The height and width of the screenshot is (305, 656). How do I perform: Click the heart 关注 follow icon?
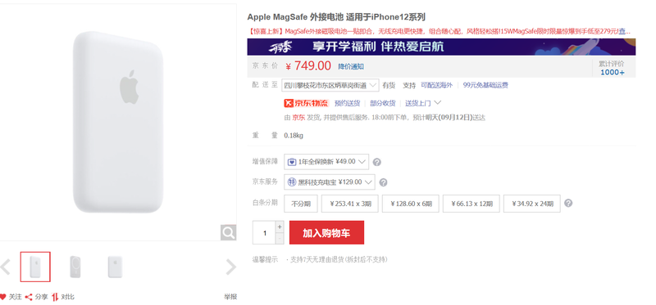point(3,297)
